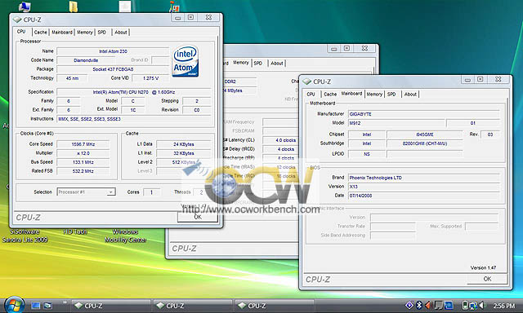
Task: Expand the Processor #1 selection dropdown
Action: pyautogui.click(x=110, y=192)
